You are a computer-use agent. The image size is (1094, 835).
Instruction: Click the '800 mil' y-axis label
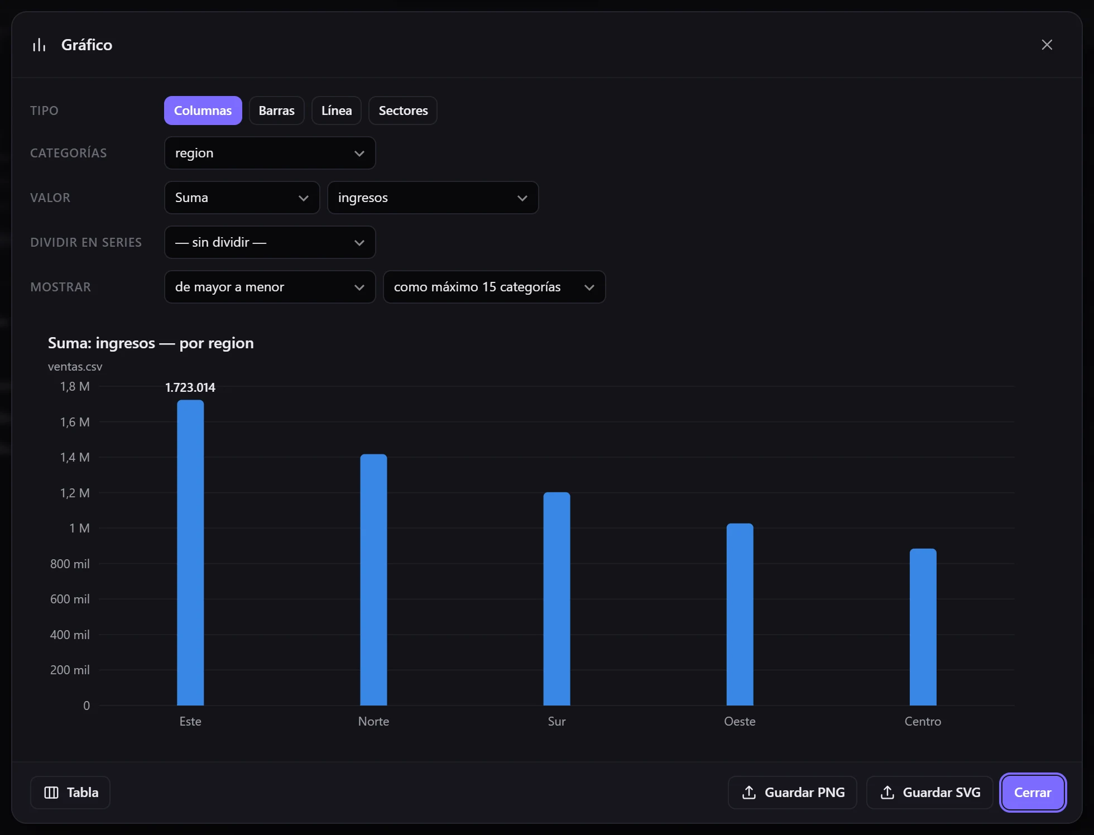pyautogui.click(x=70, y=564)
